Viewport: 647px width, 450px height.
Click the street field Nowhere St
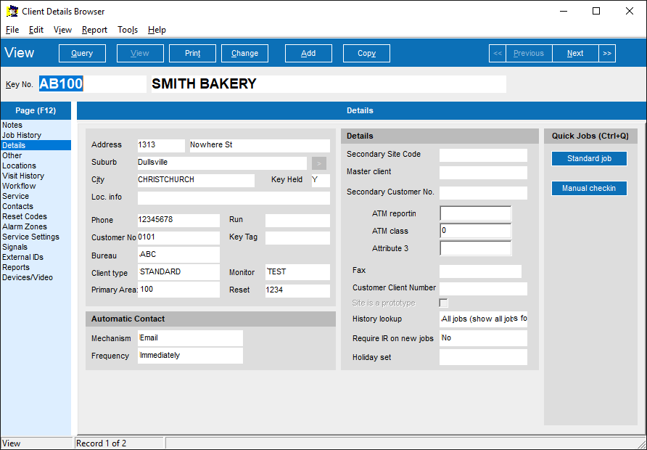click(x=260, y=146)
